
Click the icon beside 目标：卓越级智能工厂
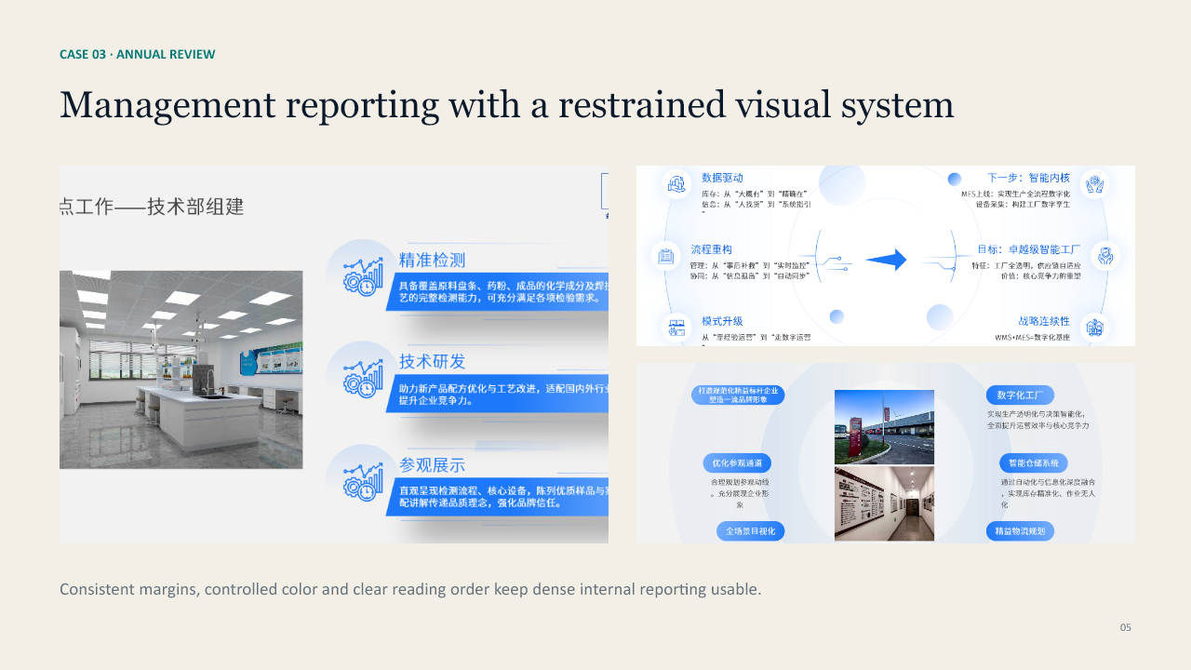[1104, 255]
